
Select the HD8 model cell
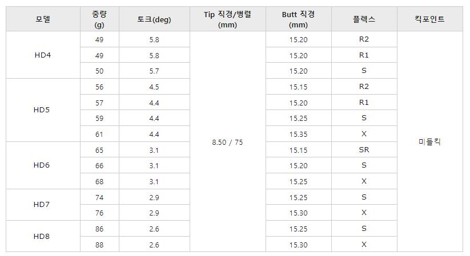point(42,236)
